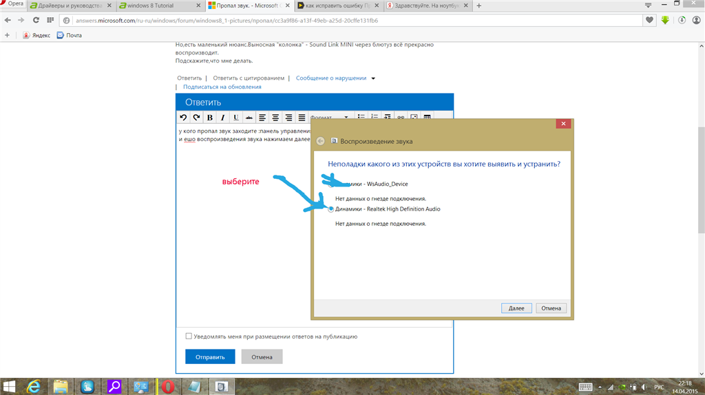Open the Формат style dropdown

coord(330,117)
